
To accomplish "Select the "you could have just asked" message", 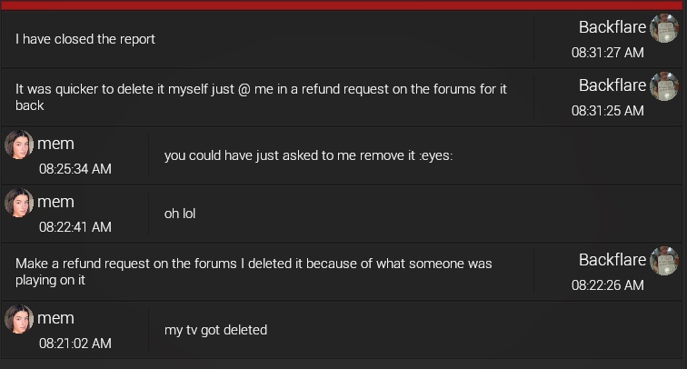I will pos(308,155).
